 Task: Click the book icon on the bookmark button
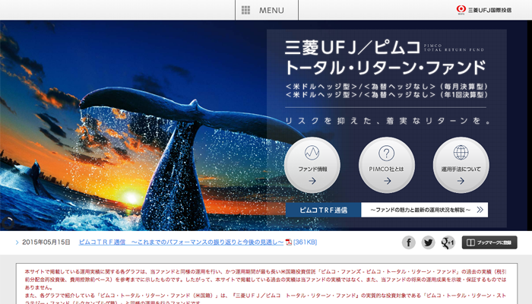click(470, 242)
